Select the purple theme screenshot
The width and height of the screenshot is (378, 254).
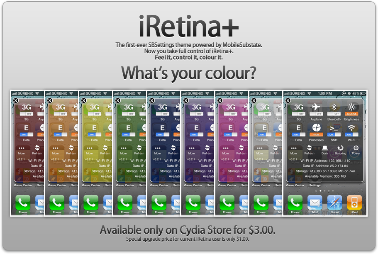pos(198,153)
